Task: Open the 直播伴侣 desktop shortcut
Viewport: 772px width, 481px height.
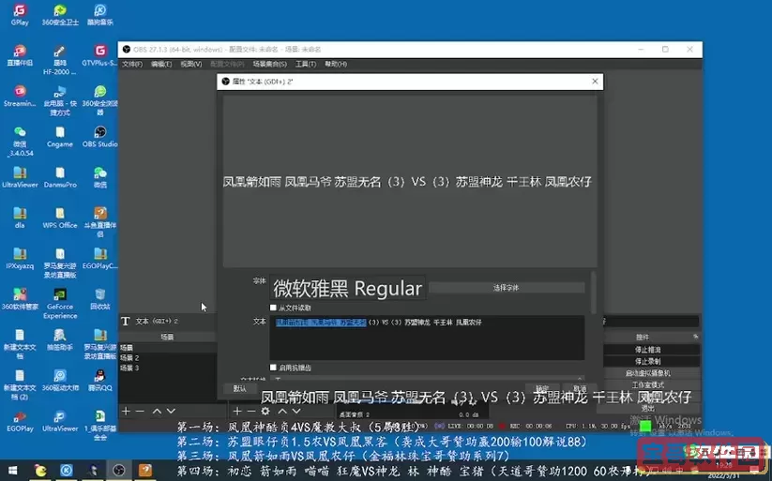Action: click(x=20, y=55)
